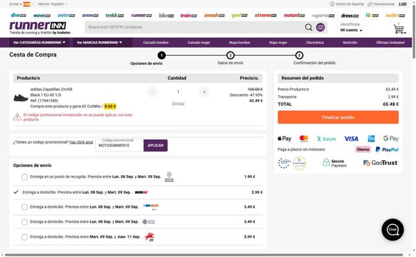Viewport: 416px width, 257px height.
Task: Open Electrónica menu
Action: 315,42
